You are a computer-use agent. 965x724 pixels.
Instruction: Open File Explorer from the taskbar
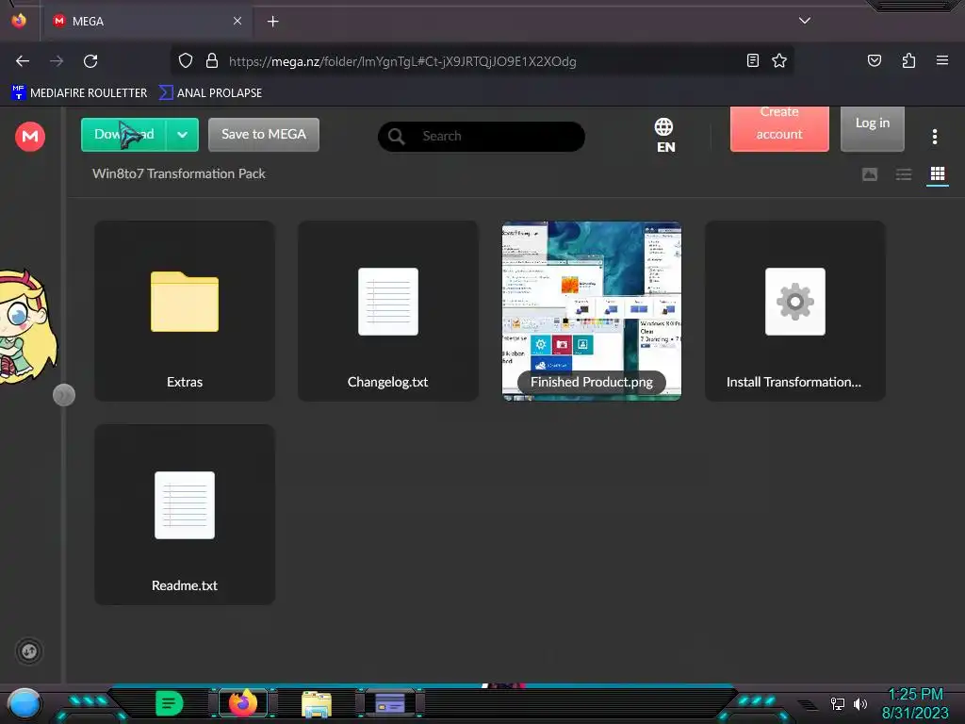(317, 703)
